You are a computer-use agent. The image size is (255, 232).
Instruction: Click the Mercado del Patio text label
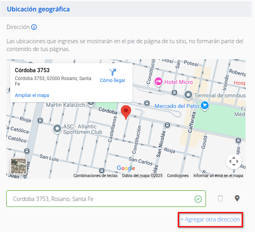[x=177, y=106]
